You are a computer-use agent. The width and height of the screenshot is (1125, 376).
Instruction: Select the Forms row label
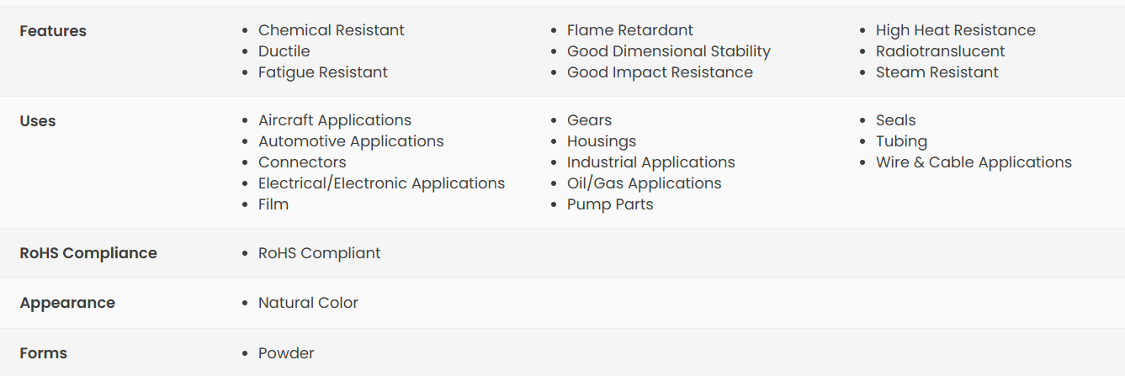pos(44,353)
